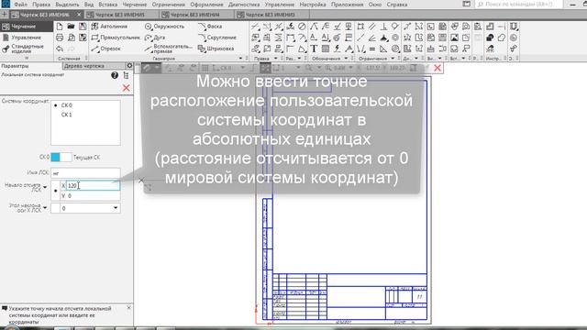Viewport: 587px width, 330px height.
Task: Click the large T text tool icon
Action: coord(314,49)
